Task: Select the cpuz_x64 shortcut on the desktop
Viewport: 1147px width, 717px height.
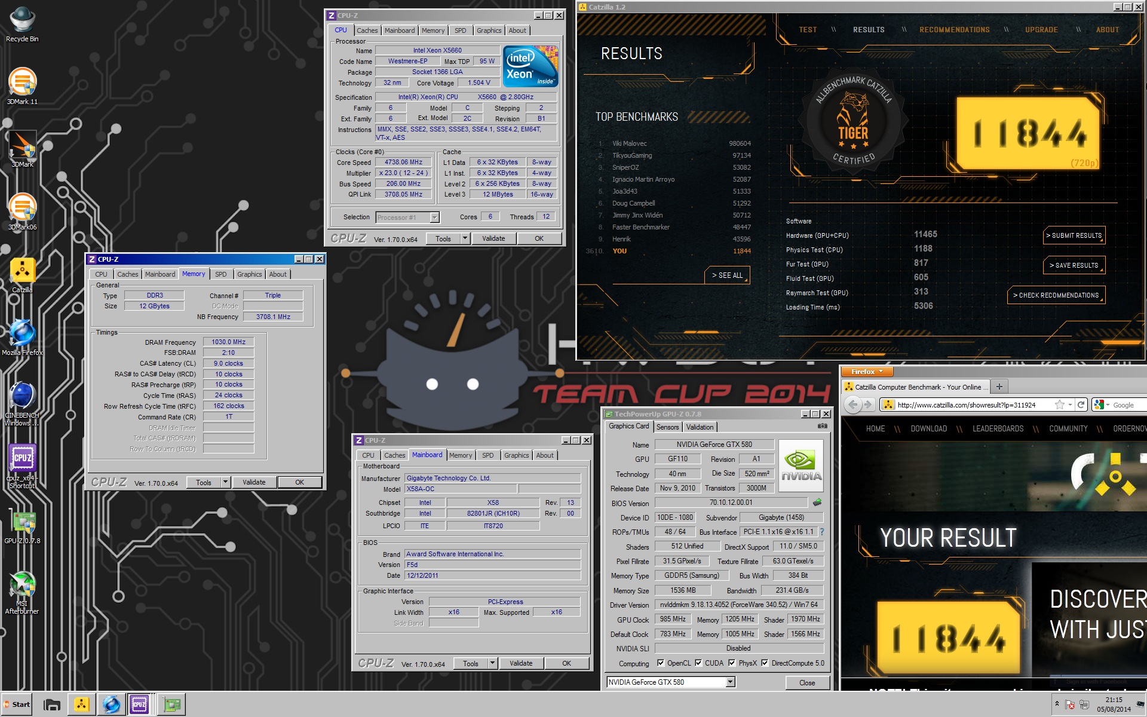Action: 22,467
